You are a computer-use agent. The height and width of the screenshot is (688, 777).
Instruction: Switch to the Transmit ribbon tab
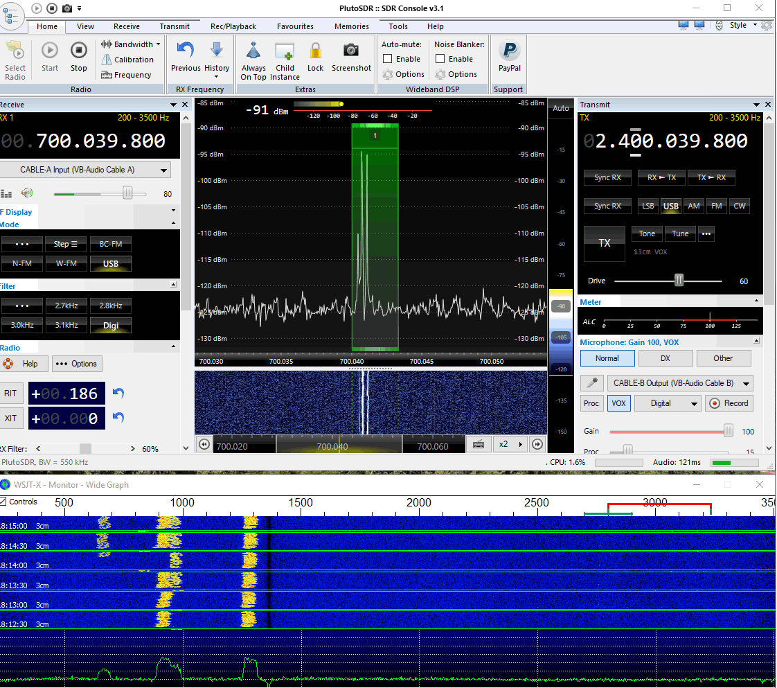175,26
